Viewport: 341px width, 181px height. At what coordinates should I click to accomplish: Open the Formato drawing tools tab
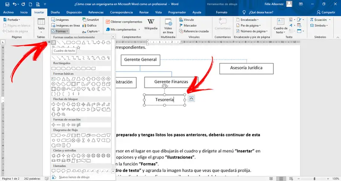coord(222,12)
